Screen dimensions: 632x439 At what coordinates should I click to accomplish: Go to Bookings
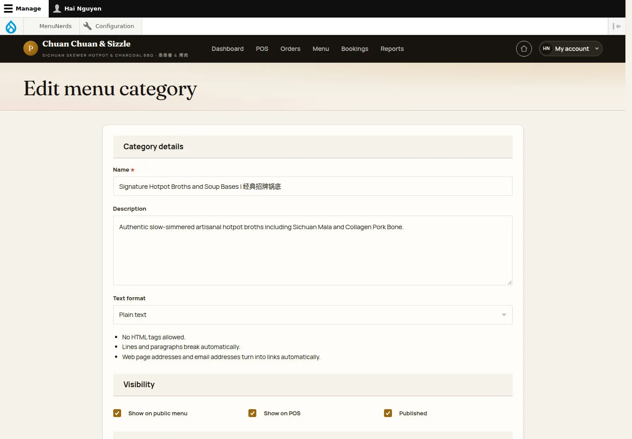tap(355, 49)
